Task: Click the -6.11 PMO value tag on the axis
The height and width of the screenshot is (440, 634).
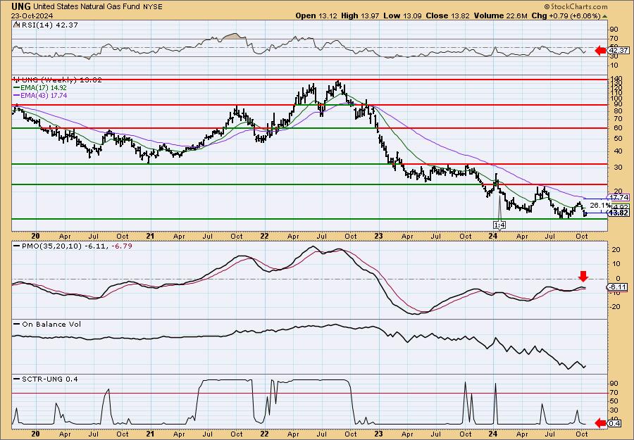Action: pos(618,287)
